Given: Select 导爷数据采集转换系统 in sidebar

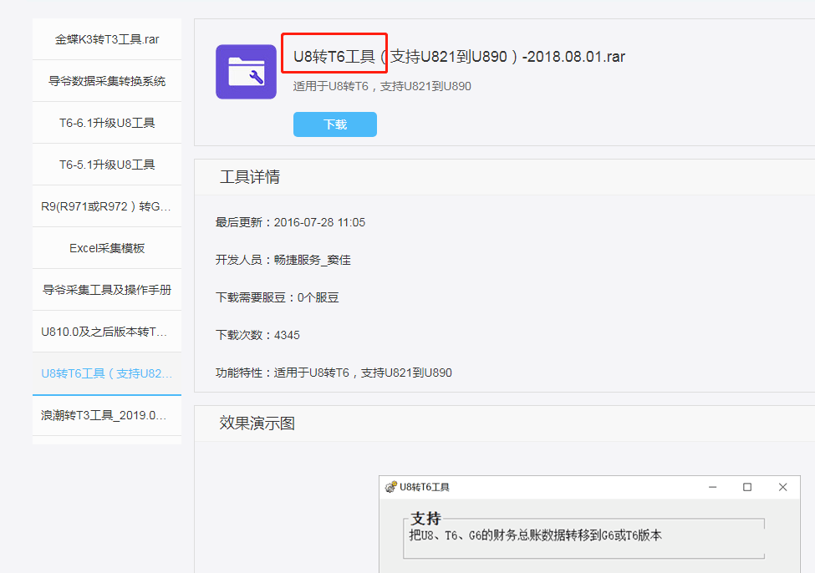Looking at the screenshot, I should 107,81.
